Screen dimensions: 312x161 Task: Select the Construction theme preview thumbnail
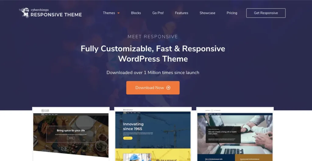(x=153, y=134)
